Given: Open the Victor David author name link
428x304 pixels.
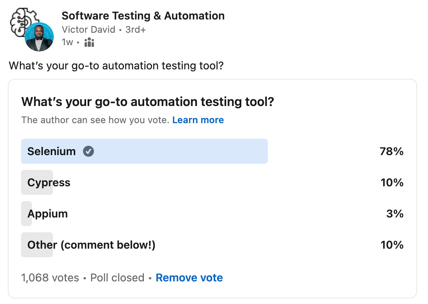Looking at the screenshot, I should click(88, 30).
